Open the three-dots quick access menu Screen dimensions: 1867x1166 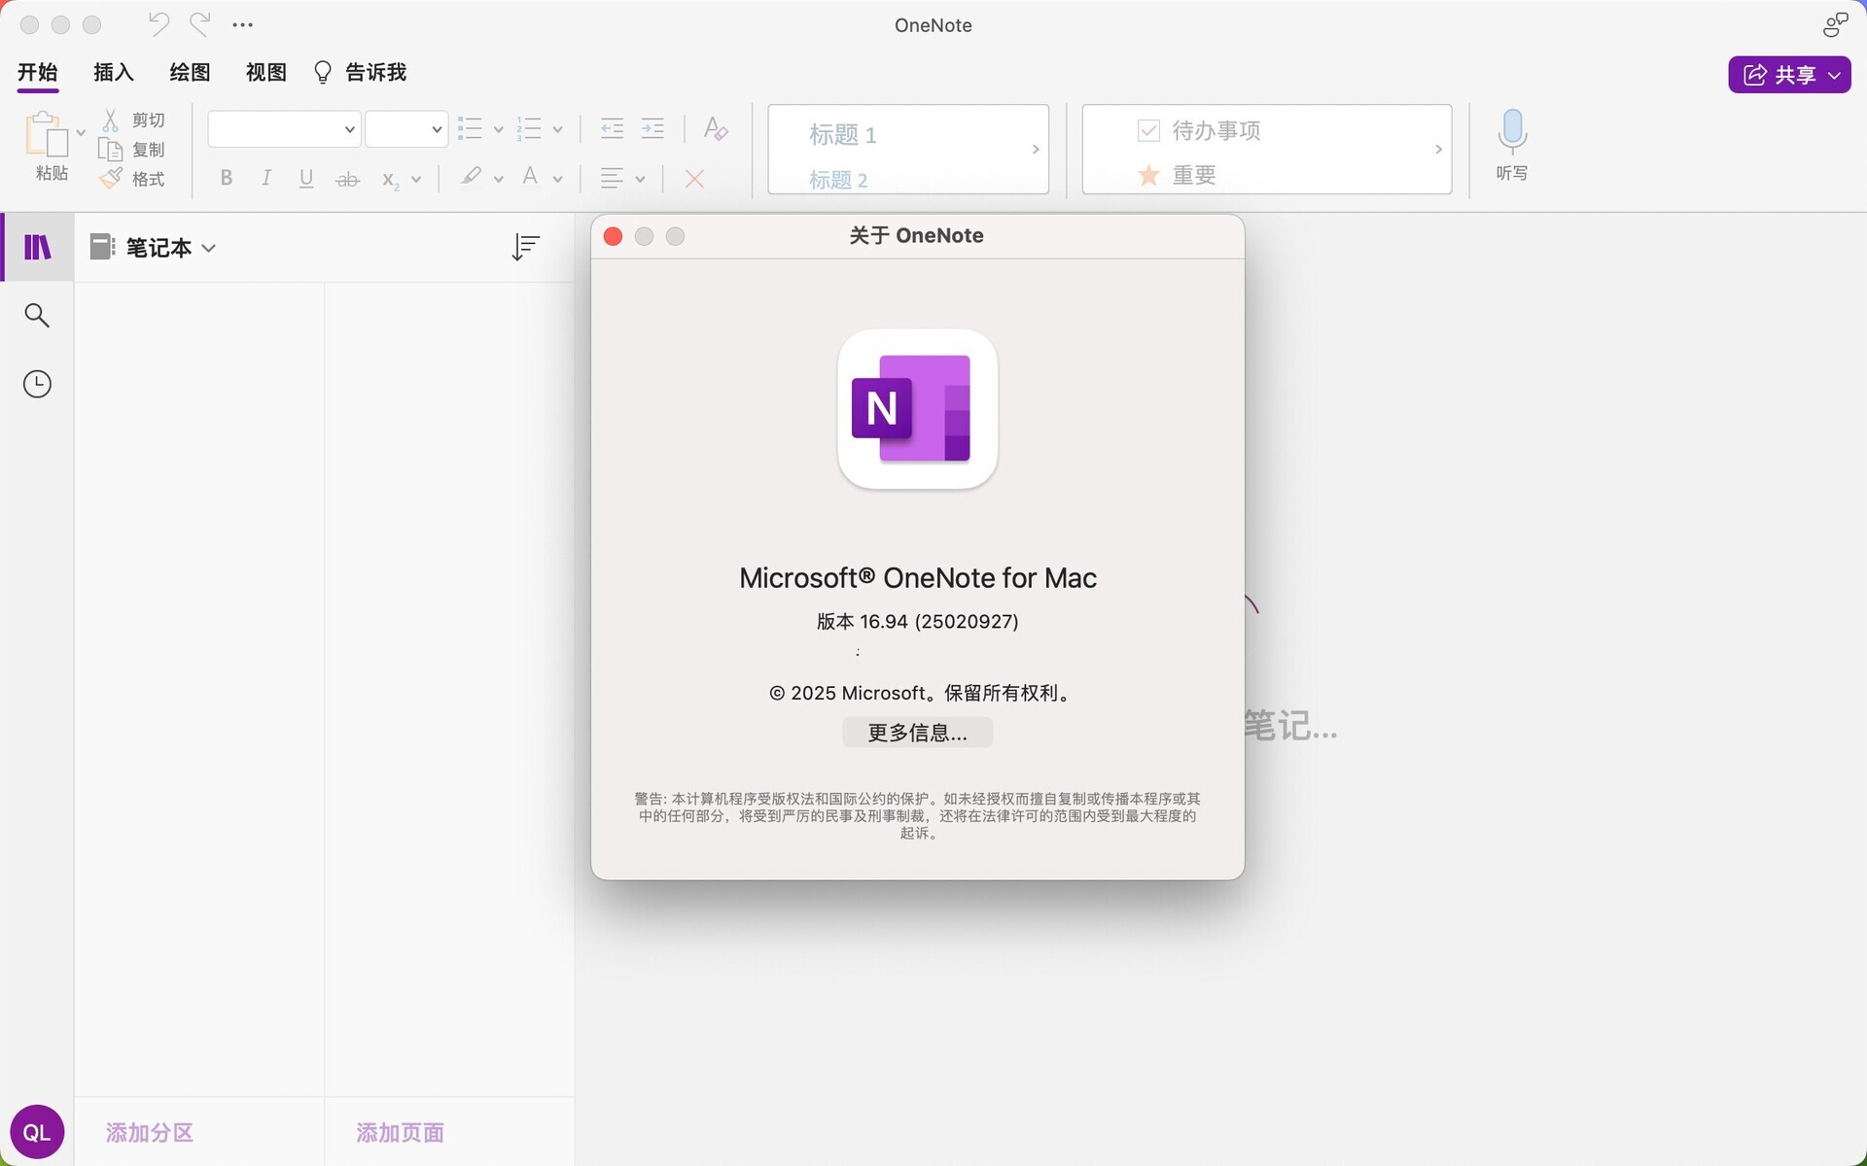(x=243, y=25)
